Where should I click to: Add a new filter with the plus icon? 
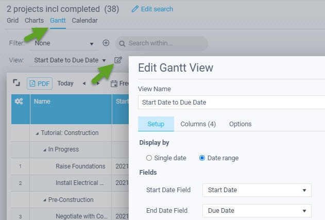click(x=106, y=43)
